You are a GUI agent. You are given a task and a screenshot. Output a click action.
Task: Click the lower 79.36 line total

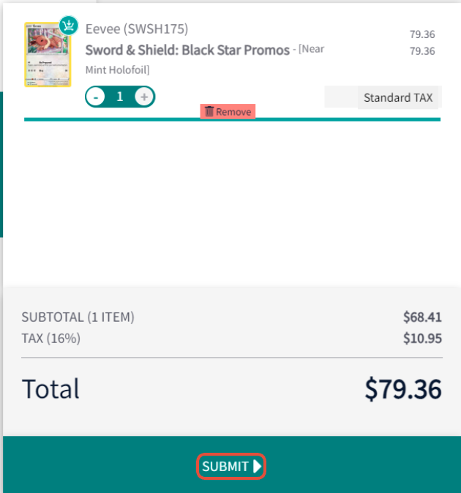(x=422, y=51)
